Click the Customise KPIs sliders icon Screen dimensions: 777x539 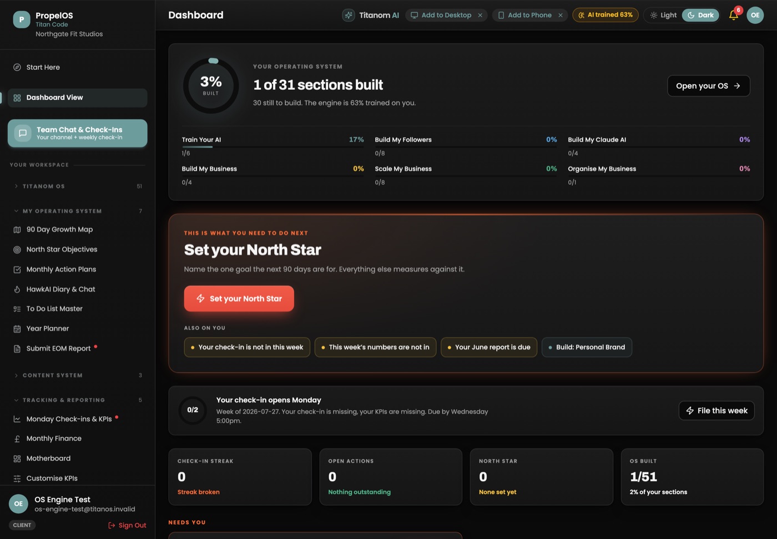[x=17, y=479]
